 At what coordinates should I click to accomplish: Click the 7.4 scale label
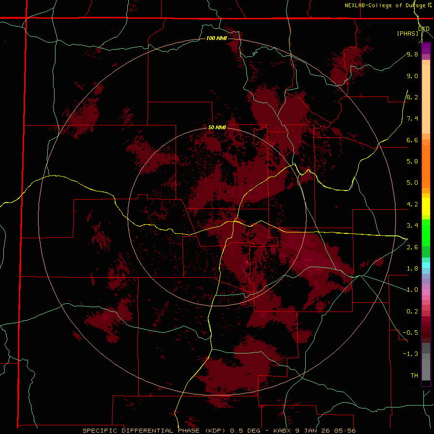point(412,119)
